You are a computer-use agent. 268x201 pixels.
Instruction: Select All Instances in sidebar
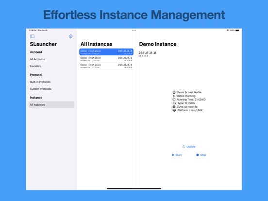51,104
